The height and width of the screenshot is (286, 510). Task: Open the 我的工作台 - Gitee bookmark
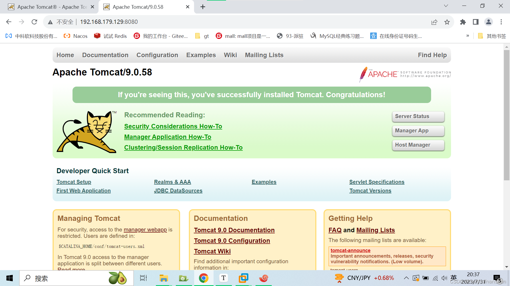click(x=161, y=36)
